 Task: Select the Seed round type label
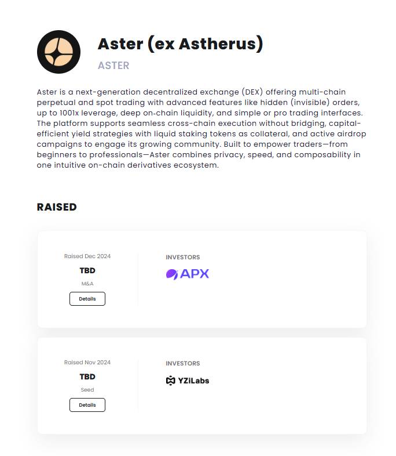pyautogui.click(x=87, y=390)
